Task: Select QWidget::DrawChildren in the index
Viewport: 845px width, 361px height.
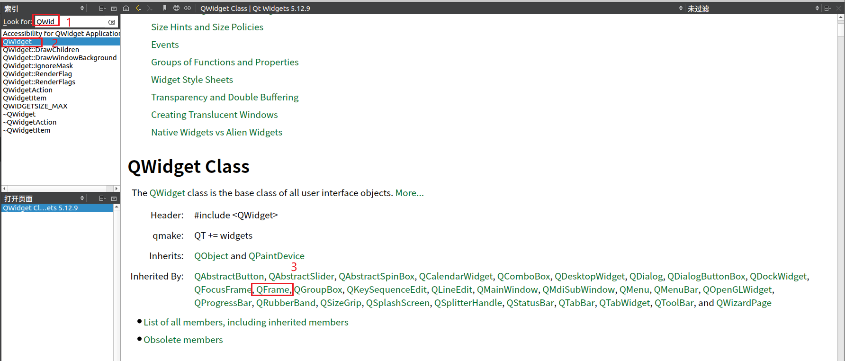Action: [61, 50]
